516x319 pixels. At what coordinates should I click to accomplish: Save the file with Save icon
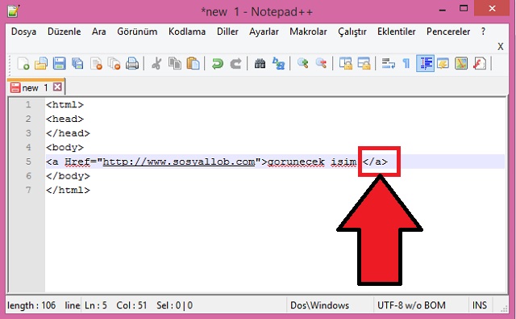tap(59, 63)
